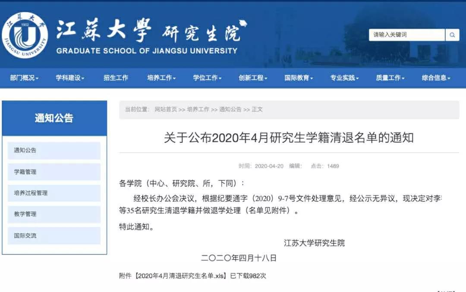Expand the 学位工作 navigation menu
This screenshot has width=466, height=292.
click(x=207, y=78)
